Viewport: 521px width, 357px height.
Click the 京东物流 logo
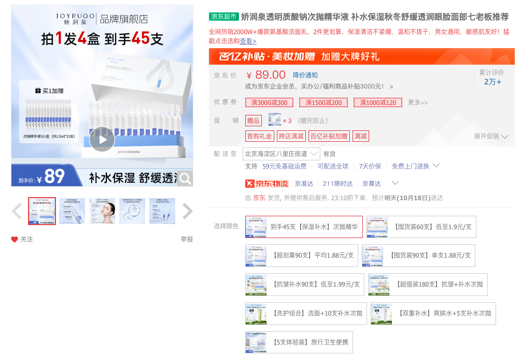coord(267,184)
